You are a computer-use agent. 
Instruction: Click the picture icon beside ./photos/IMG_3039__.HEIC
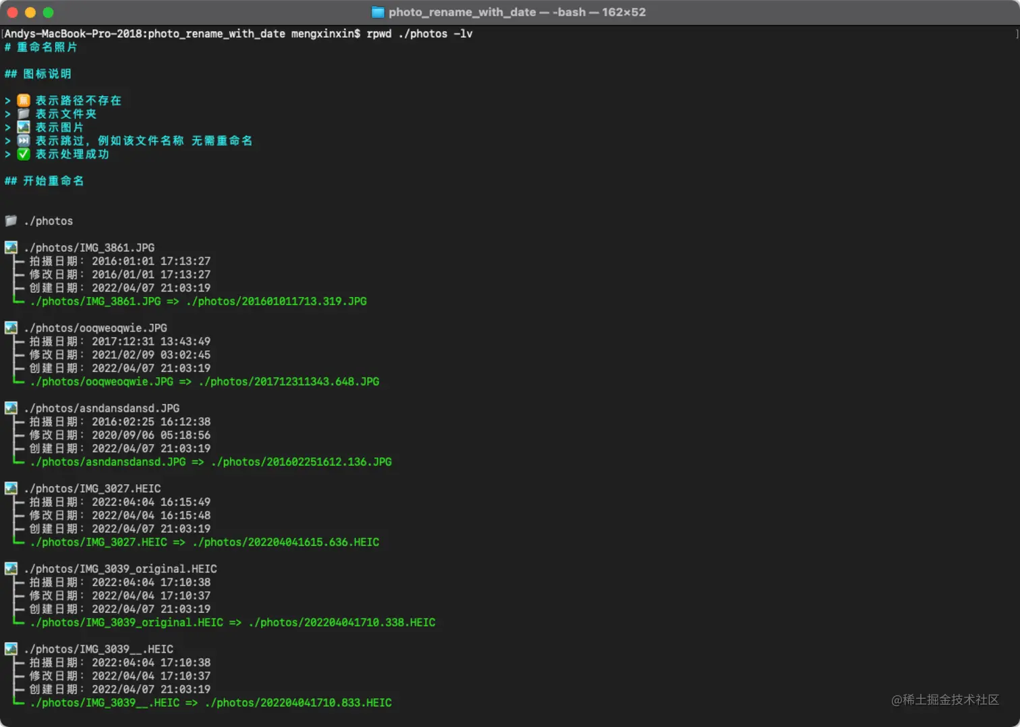coord(11,649)
